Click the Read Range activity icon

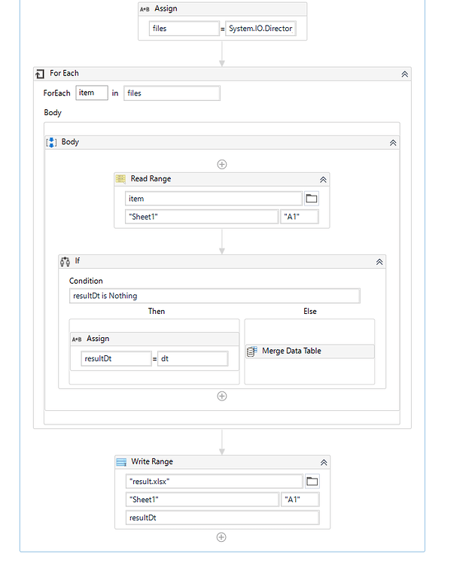[120, 179]
